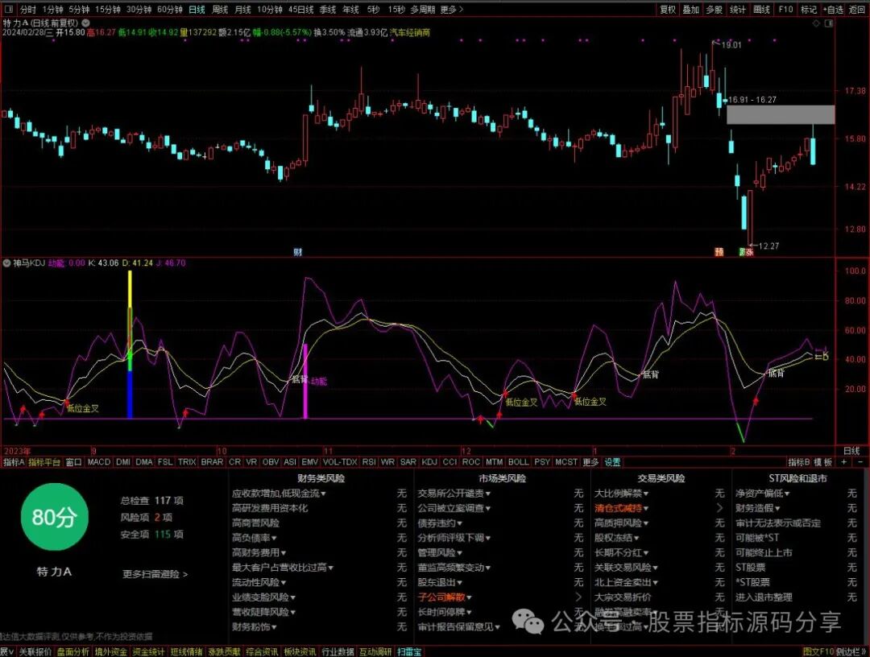
Task: Click the arrow beside 子公司解散 risk row
Action: (578, 597)
